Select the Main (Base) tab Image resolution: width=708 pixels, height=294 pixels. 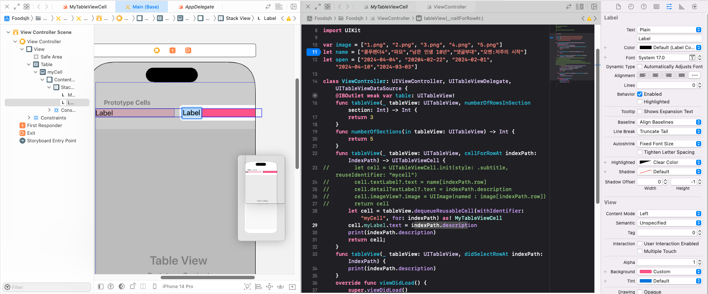(142, 7)
